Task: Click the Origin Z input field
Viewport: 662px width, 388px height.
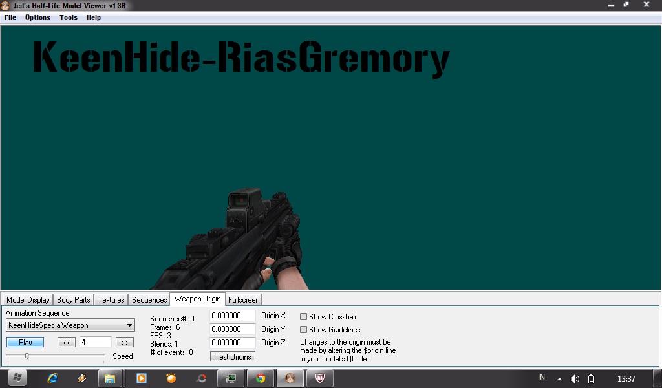Action: click(233, 342)
